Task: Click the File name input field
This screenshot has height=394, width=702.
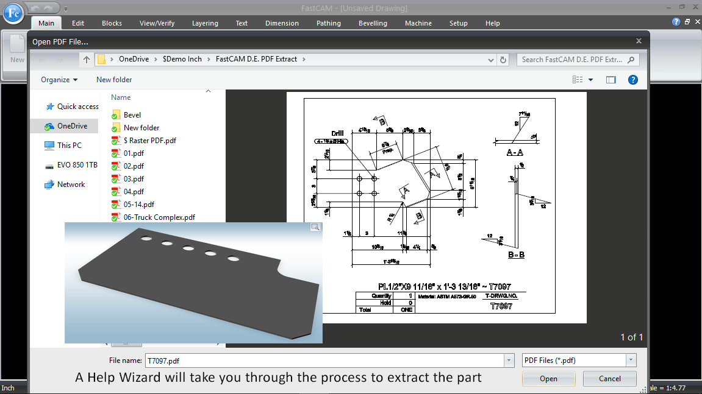Action: (x=326, y=361)
